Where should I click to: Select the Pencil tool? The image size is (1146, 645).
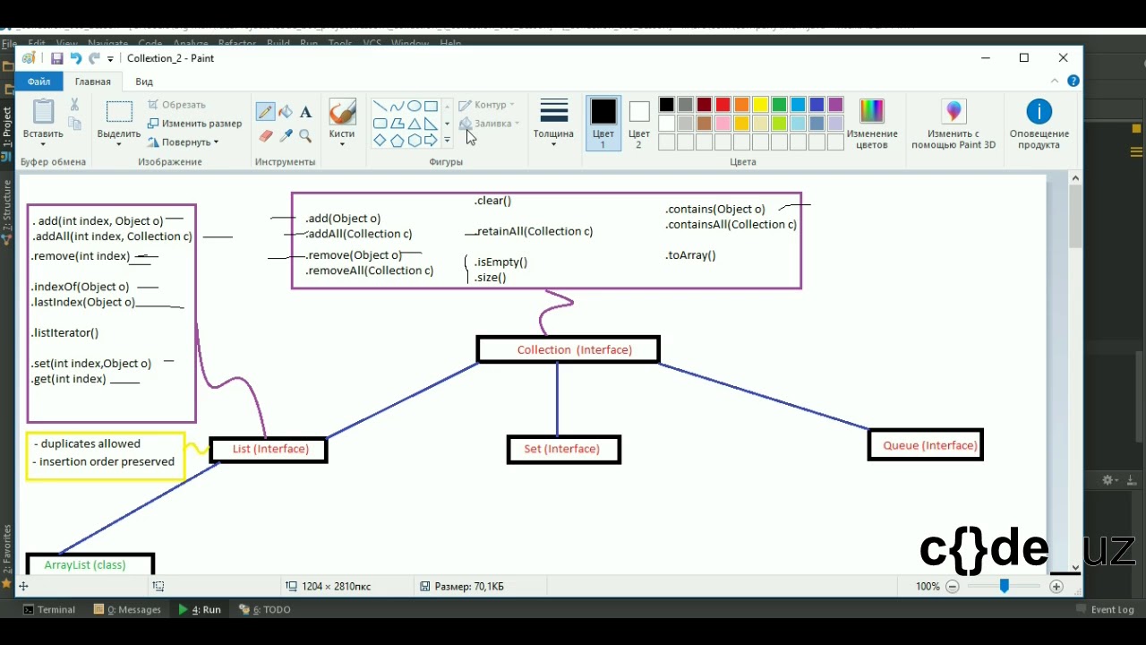click(x=265, y=112)
